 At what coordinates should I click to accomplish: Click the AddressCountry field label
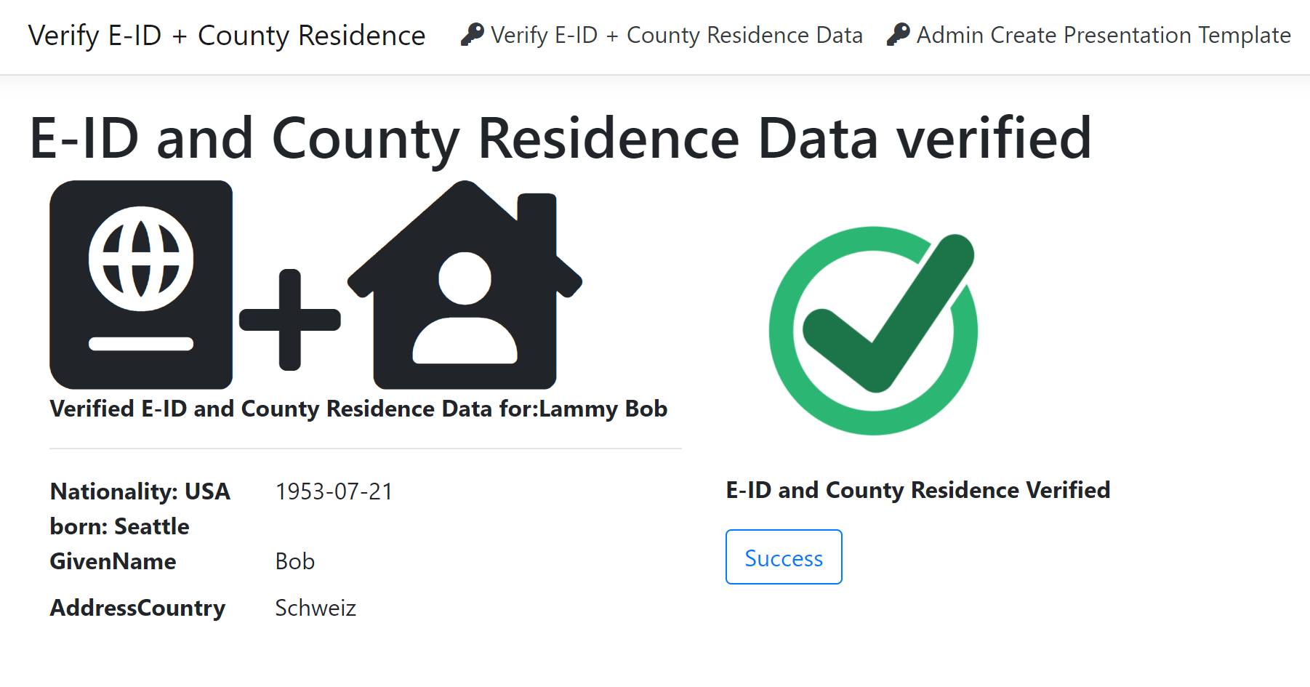pyautogui.click(x=137, y=608)
